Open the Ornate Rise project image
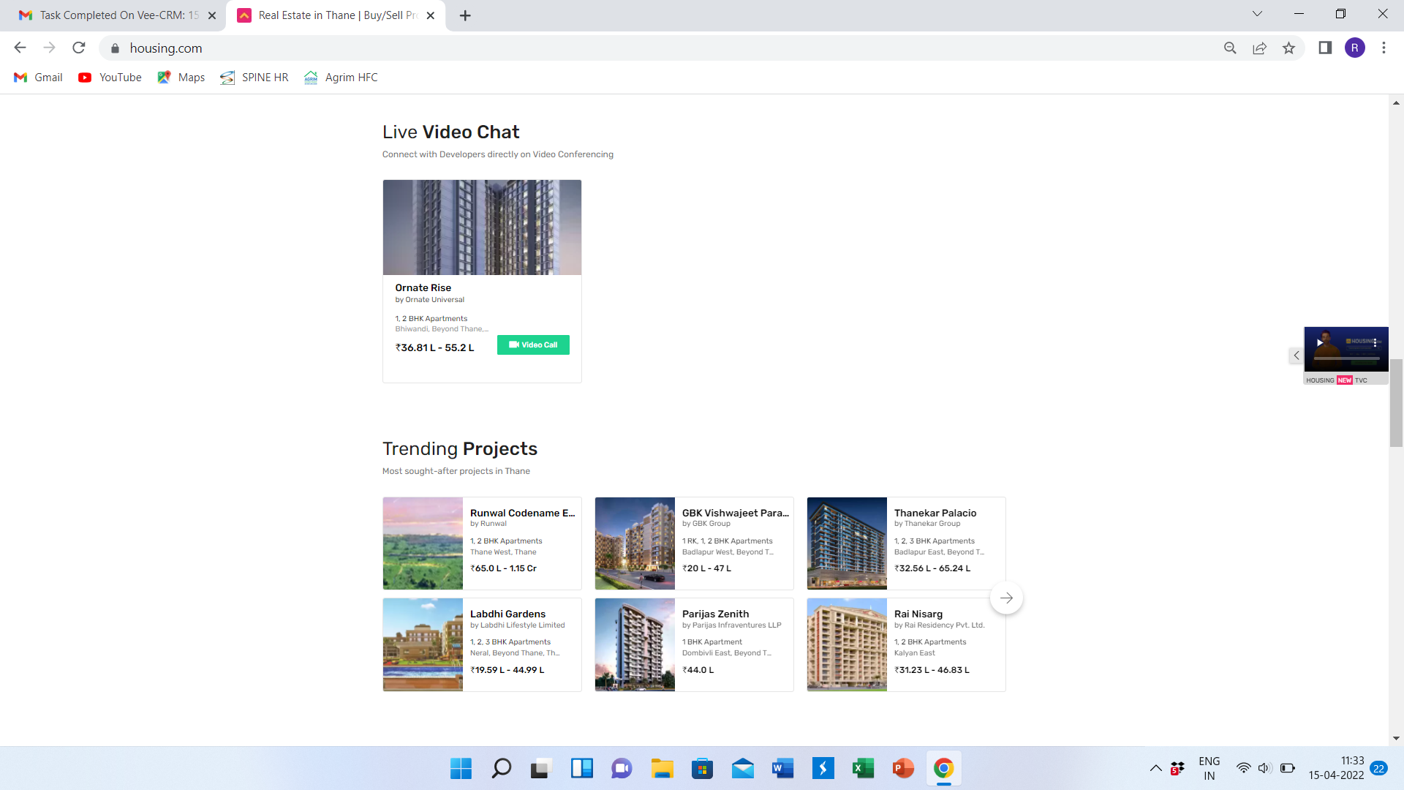The height and width of the screenshot is (790, 1404). tap(482, 227)
